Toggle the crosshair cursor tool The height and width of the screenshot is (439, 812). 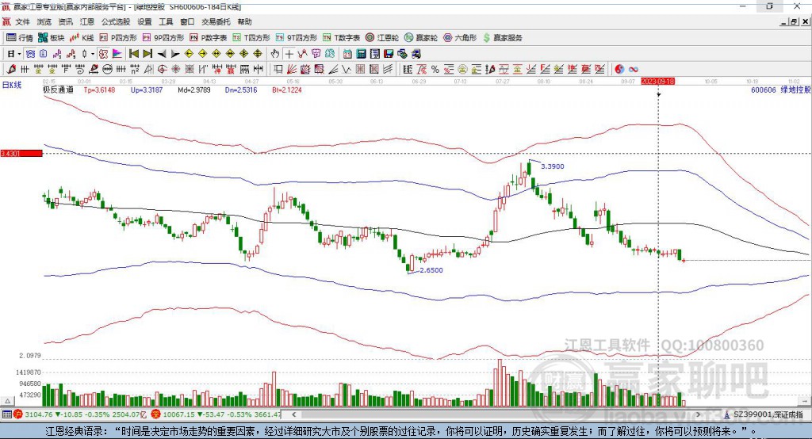pyautogui.click(x=289, y=54)
